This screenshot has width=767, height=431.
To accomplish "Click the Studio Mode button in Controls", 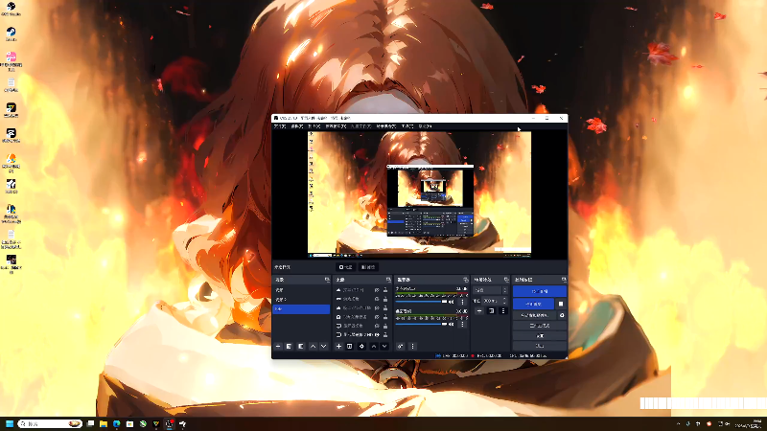I will click(540, 326).
